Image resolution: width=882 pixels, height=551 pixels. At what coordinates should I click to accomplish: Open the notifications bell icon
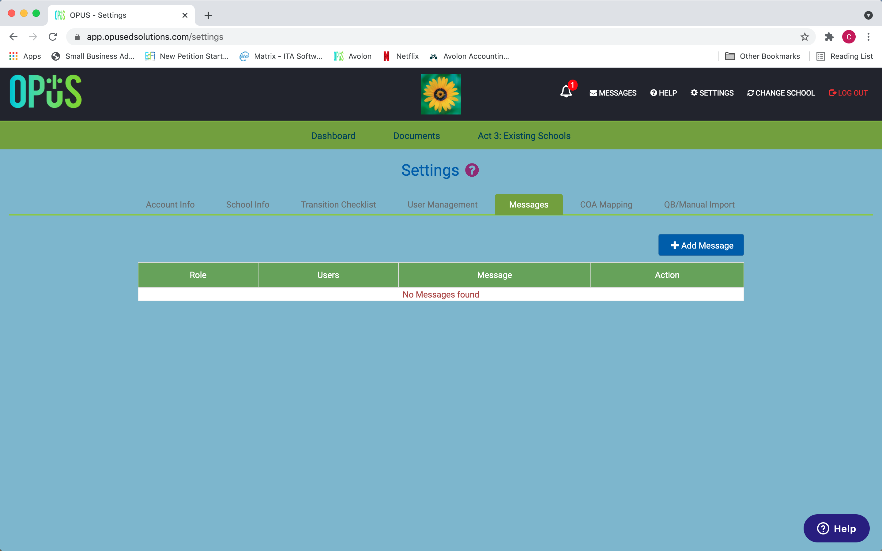click(566, 91)
